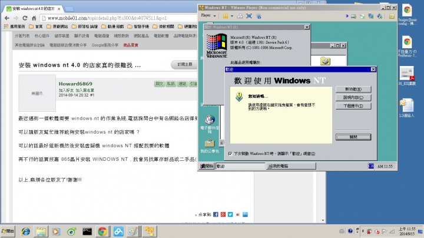Viewport: 424px width, 238px height.
Task: Click the 加入好友 link
Action: (x=66, y=90)
